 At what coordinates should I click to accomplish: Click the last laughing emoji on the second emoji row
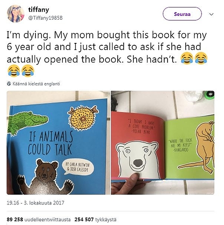(28, 71)
